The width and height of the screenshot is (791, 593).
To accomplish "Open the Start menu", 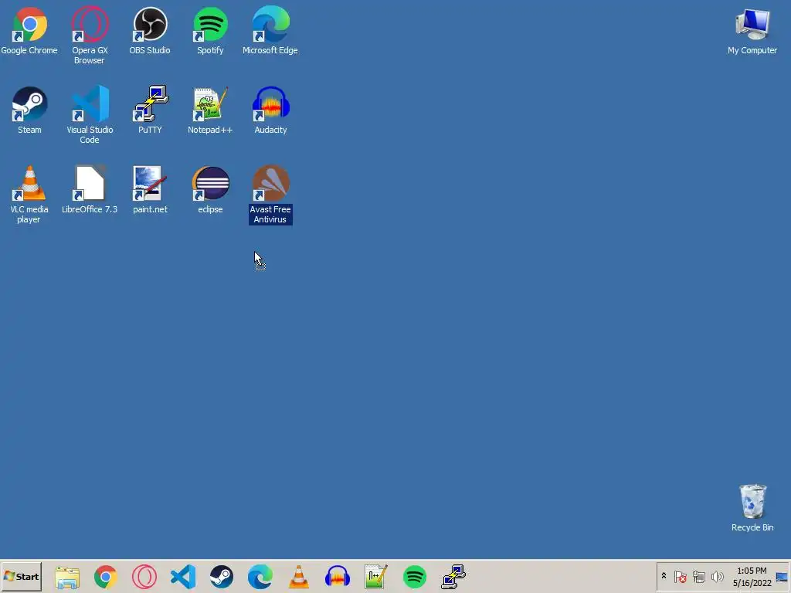I will [21, 576].
